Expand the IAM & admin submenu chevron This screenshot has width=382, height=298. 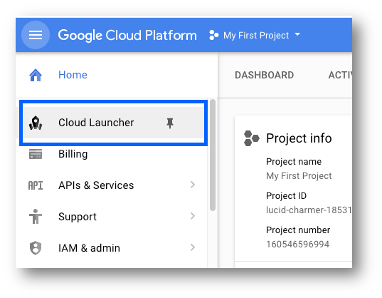(x=193, y=247)
